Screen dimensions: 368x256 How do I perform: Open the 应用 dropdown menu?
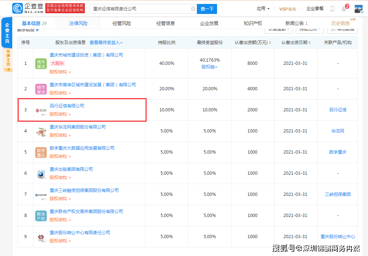point(263,9)
